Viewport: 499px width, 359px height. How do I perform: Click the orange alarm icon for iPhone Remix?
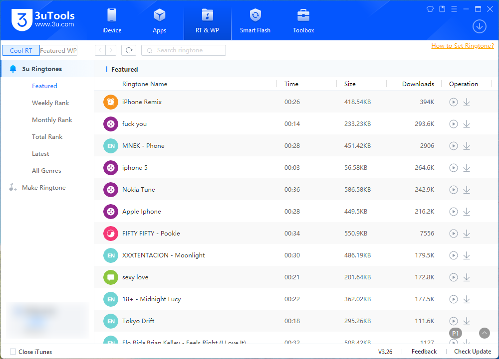pyautogui.click(x=111, y=102)
